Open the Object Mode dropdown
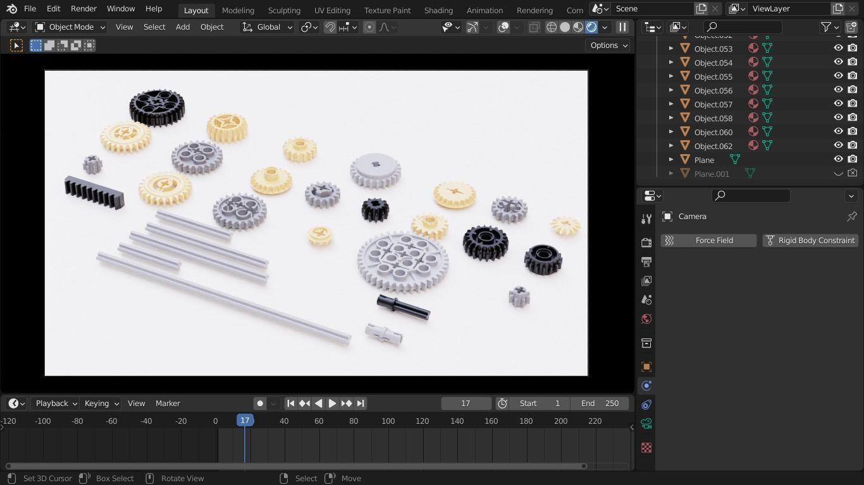 [x=70, y=27]
